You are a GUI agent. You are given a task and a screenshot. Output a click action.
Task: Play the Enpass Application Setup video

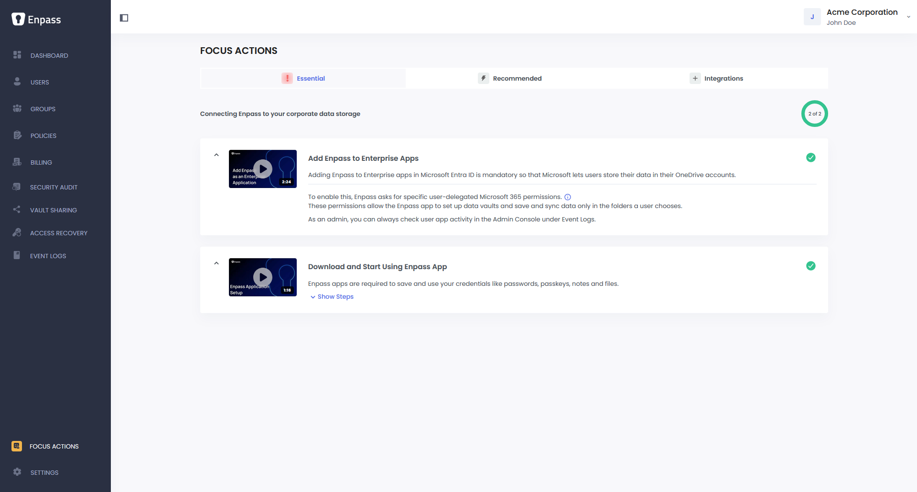[x=263, y=277]
